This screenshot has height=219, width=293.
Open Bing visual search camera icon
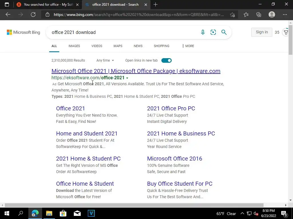point(213,32)
